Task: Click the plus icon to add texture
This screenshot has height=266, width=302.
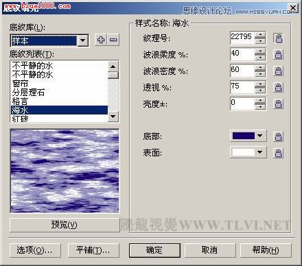Action: pyautogui.click(x=101, y=40)
